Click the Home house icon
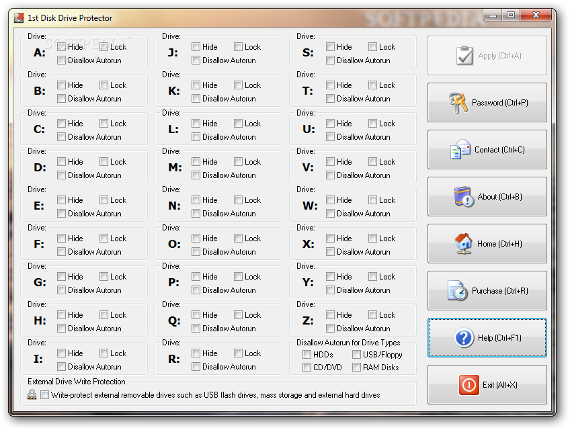The width and height of the screenshot is (570, 430). pos(463,243)
